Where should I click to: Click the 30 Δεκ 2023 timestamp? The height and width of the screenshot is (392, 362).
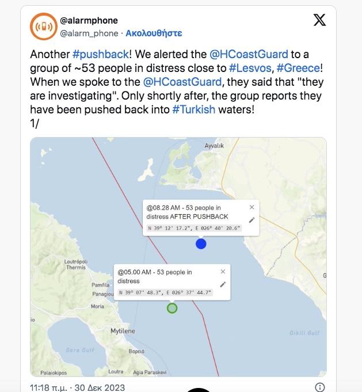point(100,387)
